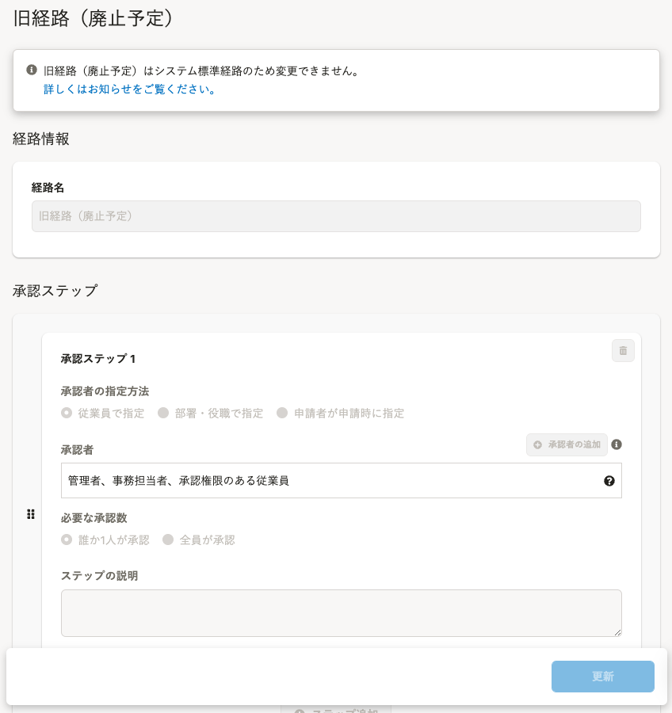672x713 pixels.
Task: Click the question mark icon in the 承認者 field
Action: (x=609, y=481)
